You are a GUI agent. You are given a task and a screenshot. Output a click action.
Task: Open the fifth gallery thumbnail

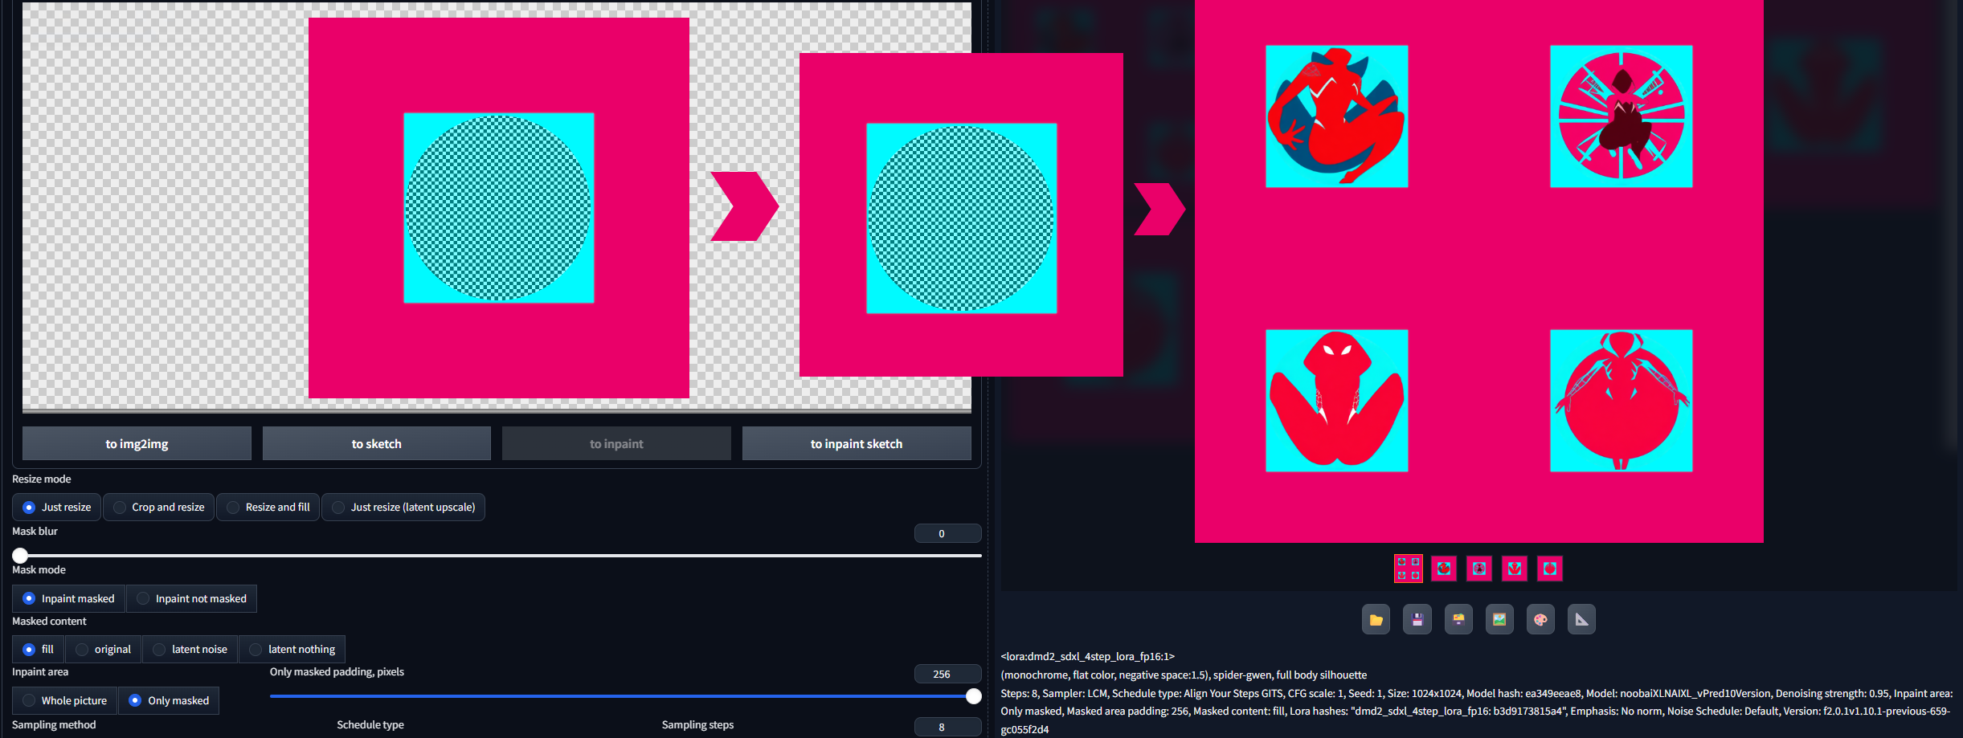pos(1550,569)
